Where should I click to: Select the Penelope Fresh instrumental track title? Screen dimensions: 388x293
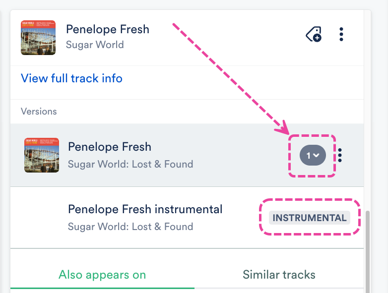pyautogui.click(x=145, y=209)
